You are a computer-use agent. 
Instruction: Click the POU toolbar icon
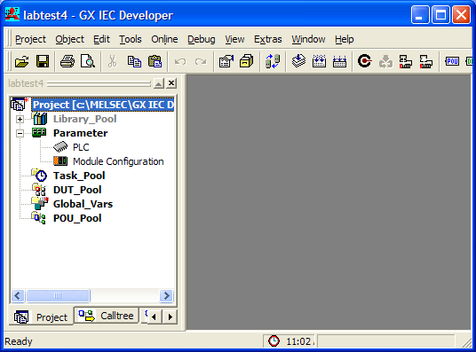point(452,61)
